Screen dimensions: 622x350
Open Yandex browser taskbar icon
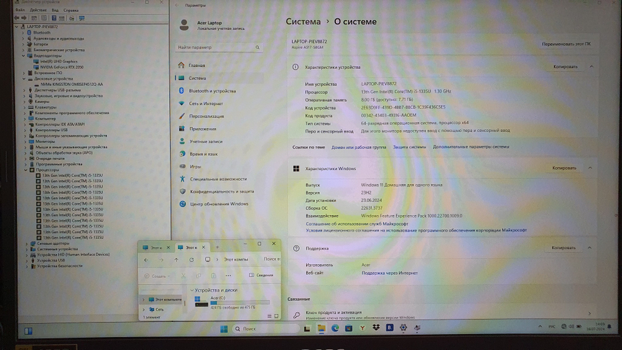pyautogui.click(x=362, y=328)
